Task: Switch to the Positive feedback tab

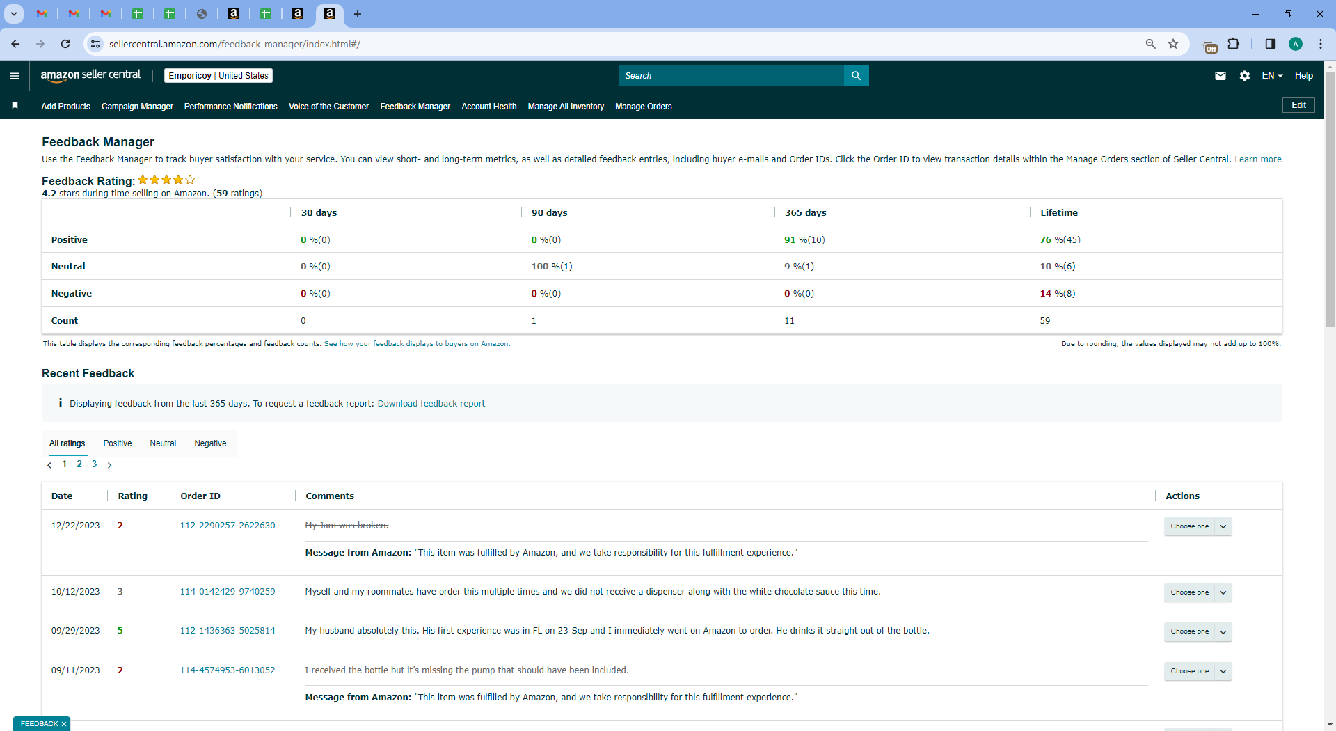Action: point(118,443)
